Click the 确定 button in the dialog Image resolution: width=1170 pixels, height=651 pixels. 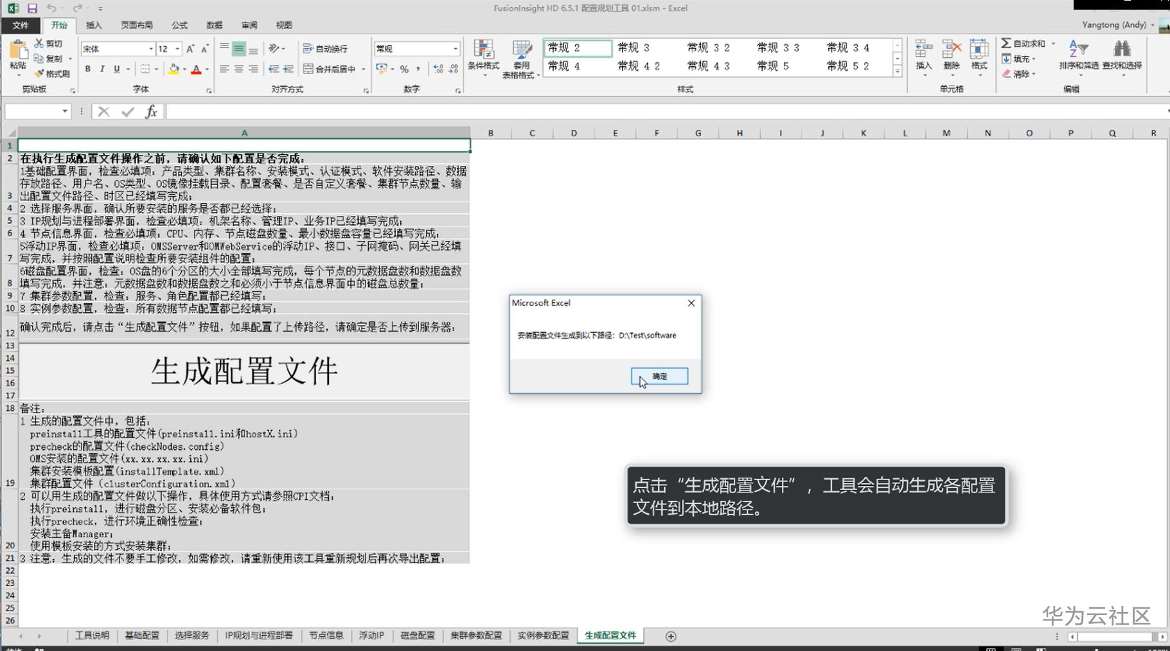[x=659, y=376]
